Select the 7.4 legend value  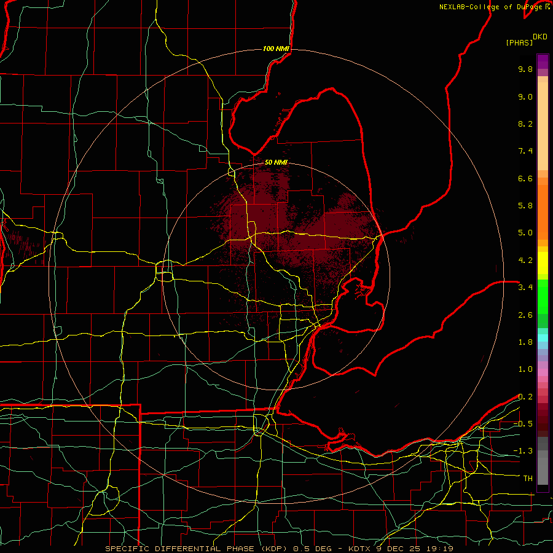[525, 151]
